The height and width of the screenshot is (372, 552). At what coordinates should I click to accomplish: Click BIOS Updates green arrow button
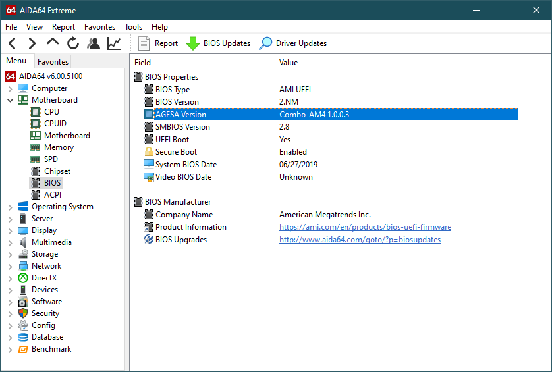[x=219, y=43]
